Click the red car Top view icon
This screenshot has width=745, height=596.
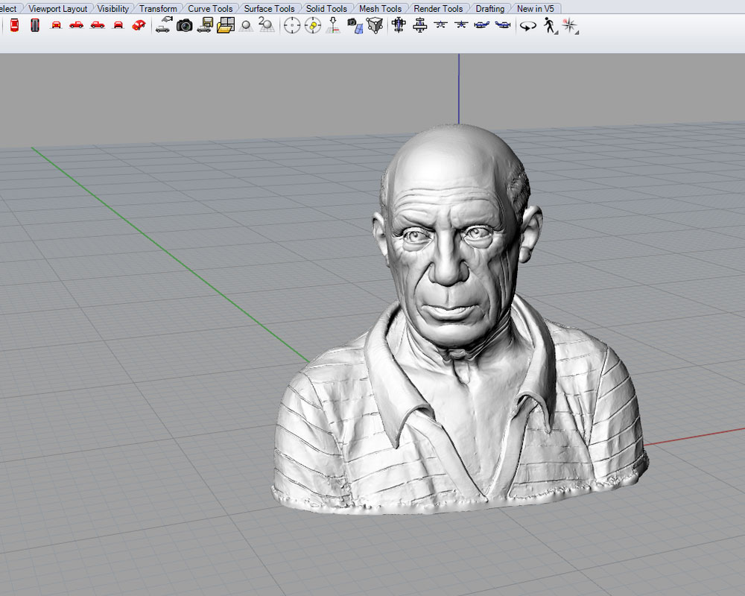[14, 25]
